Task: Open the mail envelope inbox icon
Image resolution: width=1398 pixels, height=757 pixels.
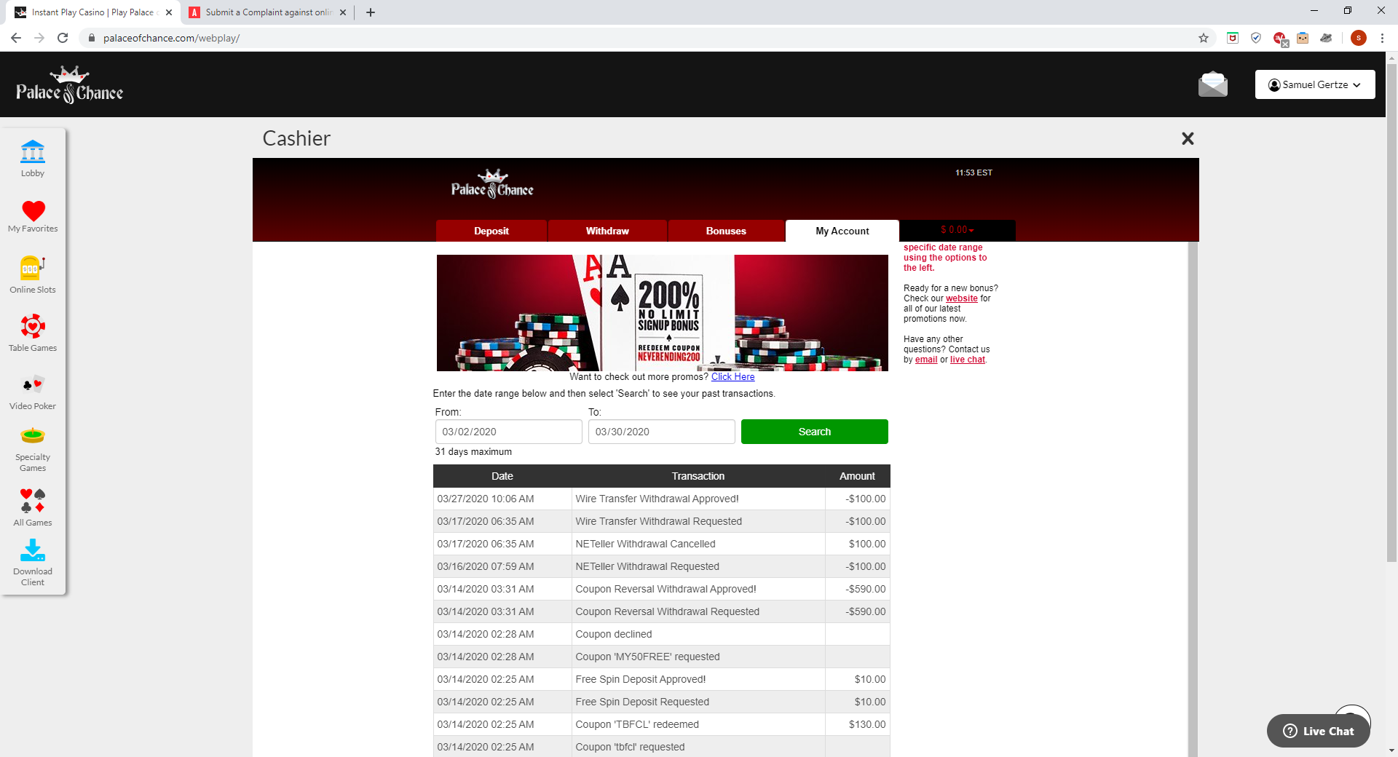Action: [x=1213, y=84]
